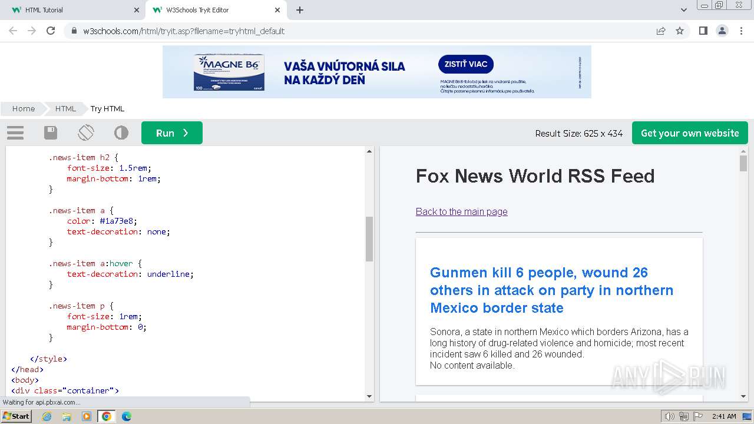
Task: Click the font-size: 1.5rem code line
Action: [x=109, y=168]
